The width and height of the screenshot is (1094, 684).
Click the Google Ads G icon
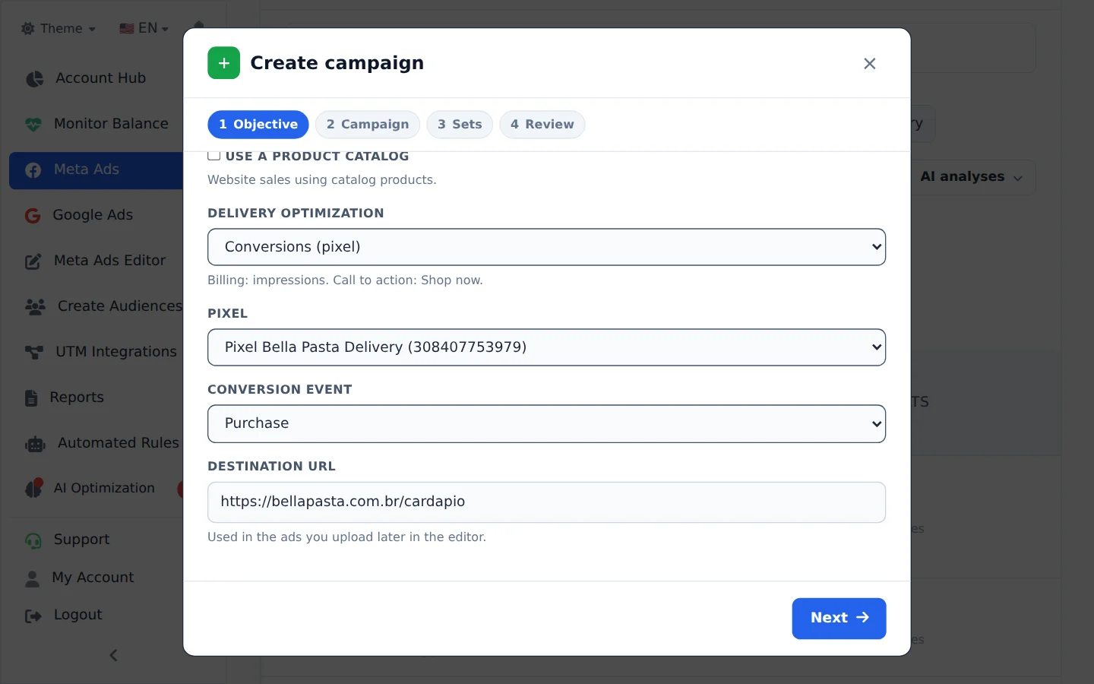coord(33,216)
